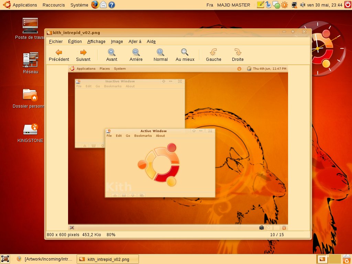Viewport: 352px width, 264px height.
Task: Click the analog clock desktop widget
Action: 317,48
